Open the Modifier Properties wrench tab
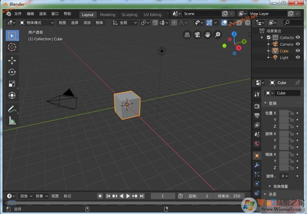 [257, 165]
